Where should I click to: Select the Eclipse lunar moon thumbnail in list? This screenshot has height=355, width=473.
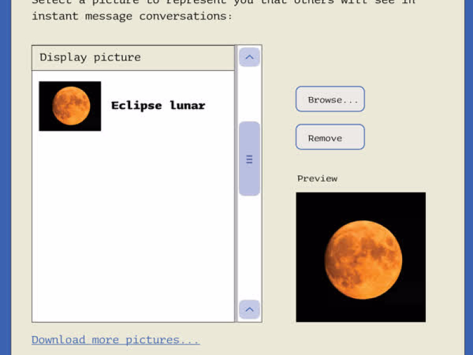click(70, 106)
